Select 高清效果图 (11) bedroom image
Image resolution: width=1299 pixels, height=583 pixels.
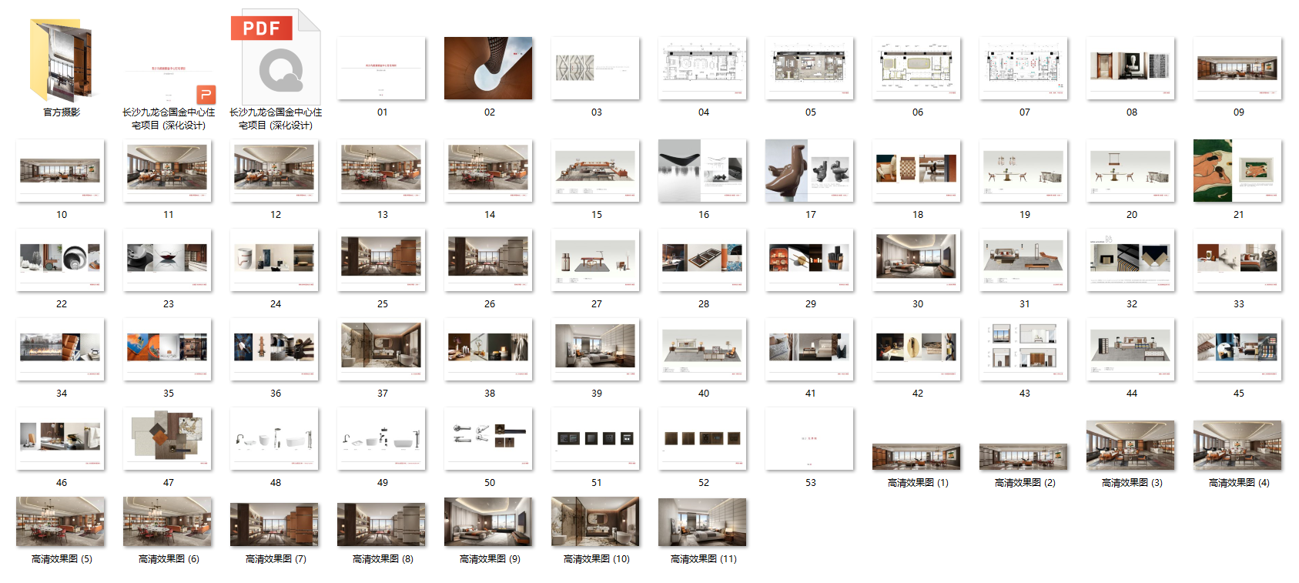click(x=702, y=522)
